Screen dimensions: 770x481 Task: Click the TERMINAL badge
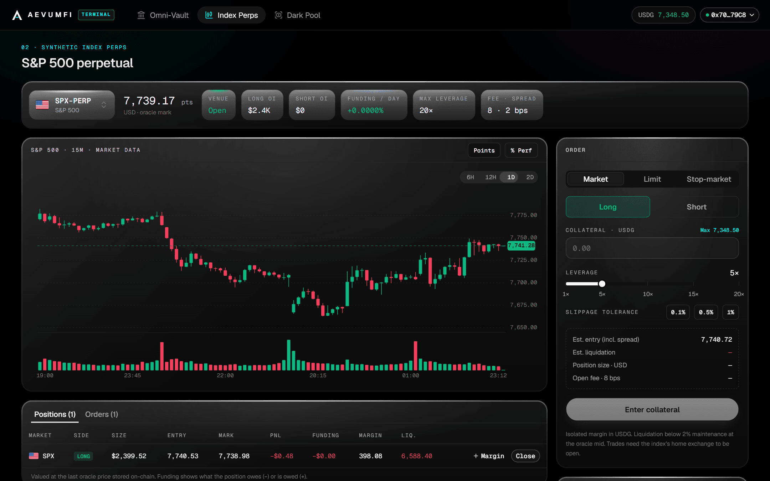tap(96, 15)
